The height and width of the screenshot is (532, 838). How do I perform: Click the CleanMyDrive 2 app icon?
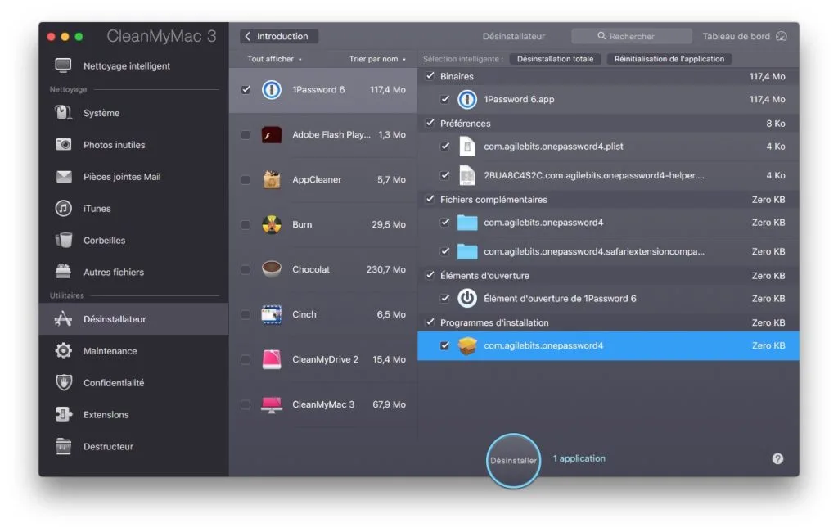[x=272, y=359]
